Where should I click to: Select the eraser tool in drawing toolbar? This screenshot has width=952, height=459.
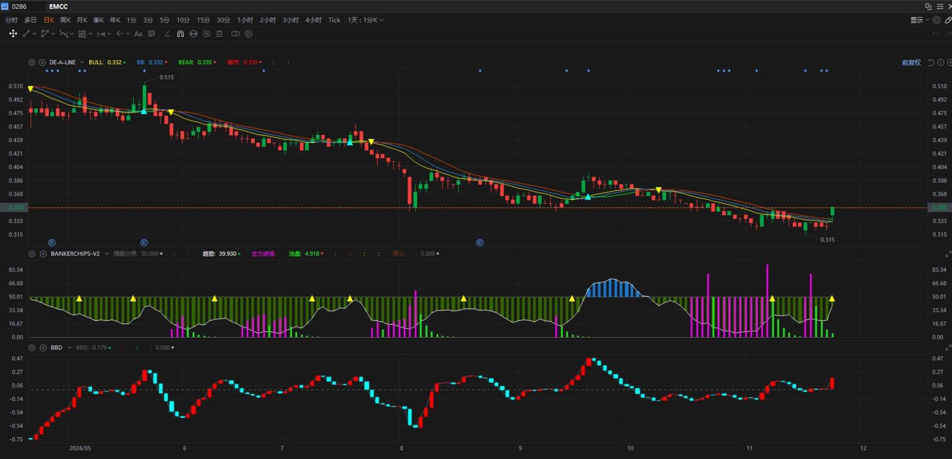pos(167,34)
